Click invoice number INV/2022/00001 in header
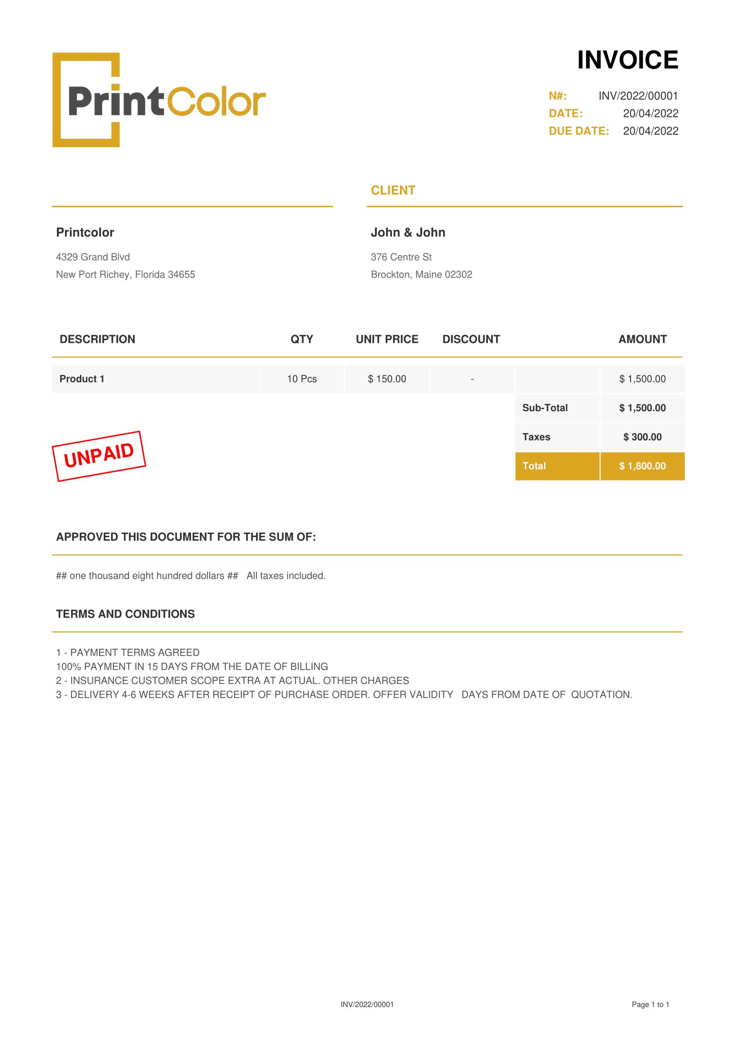The width and height of the screenshot is (735, 1040). 638,96
